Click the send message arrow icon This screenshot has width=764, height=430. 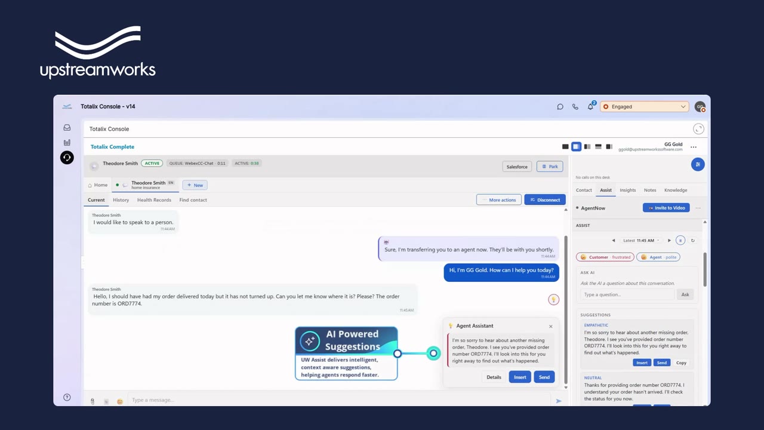(x=559, y=401)
